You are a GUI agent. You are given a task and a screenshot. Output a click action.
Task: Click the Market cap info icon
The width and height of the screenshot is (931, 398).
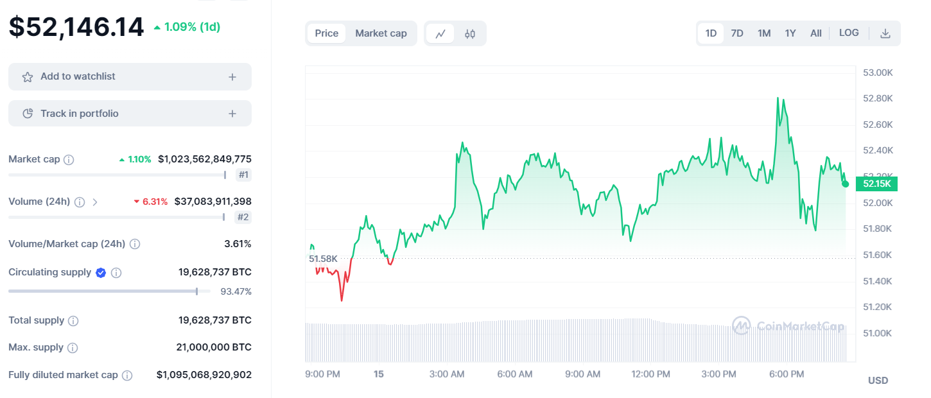[69, 159]
